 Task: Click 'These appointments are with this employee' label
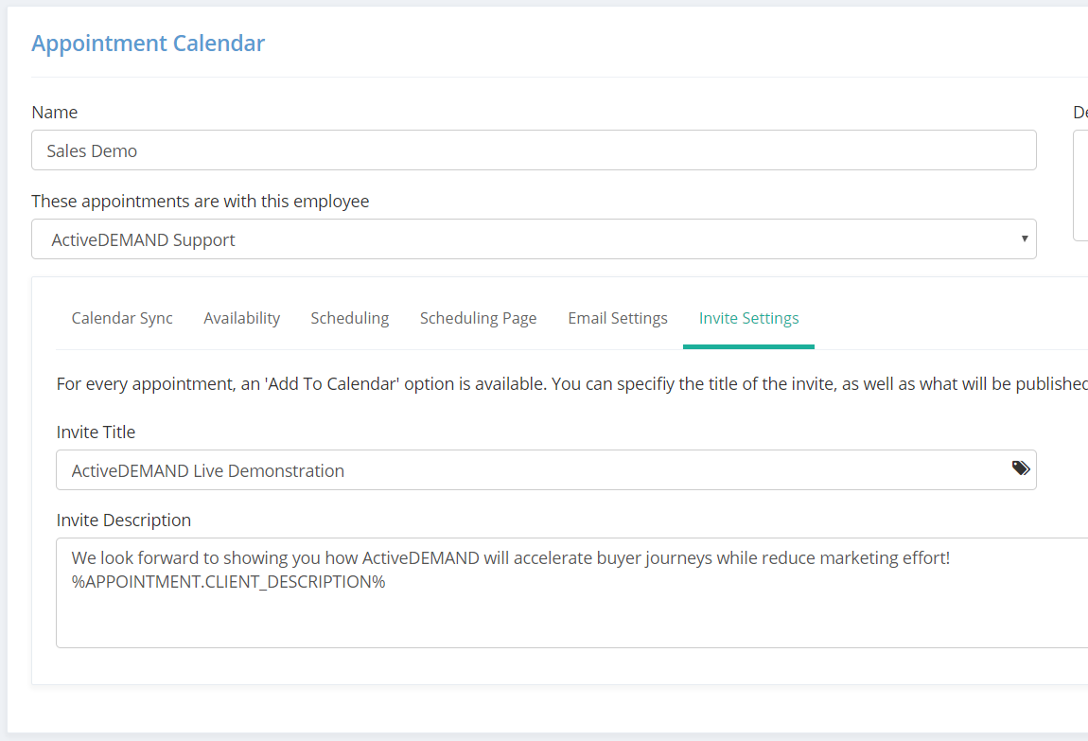click(x=200, y=202)
